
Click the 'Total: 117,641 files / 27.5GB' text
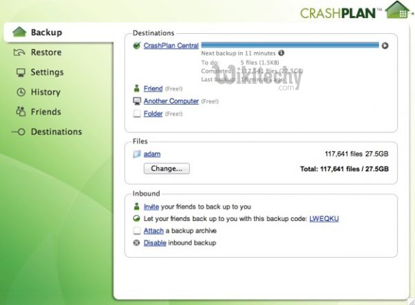(344, 169)
